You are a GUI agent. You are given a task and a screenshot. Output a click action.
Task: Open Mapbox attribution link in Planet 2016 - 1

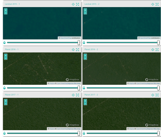pos(52,83)
